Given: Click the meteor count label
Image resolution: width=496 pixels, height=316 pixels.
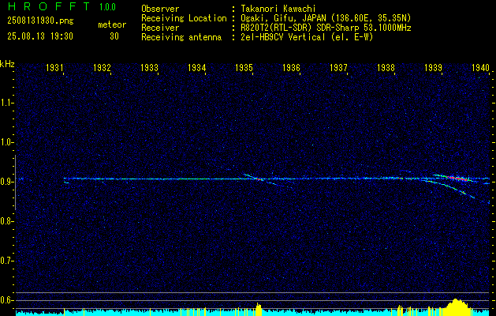Looking at the screenshot, I should coord(112,25).
